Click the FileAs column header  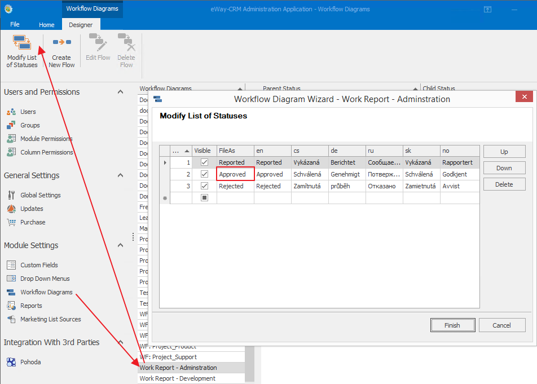click(235, 151)
